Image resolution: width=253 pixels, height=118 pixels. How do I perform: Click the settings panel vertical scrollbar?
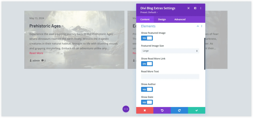pos(204,53)
